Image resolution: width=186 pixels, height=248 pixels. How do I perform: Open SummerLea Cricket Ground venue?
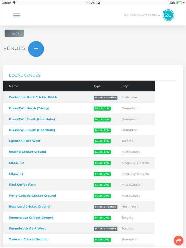(31, 217)
